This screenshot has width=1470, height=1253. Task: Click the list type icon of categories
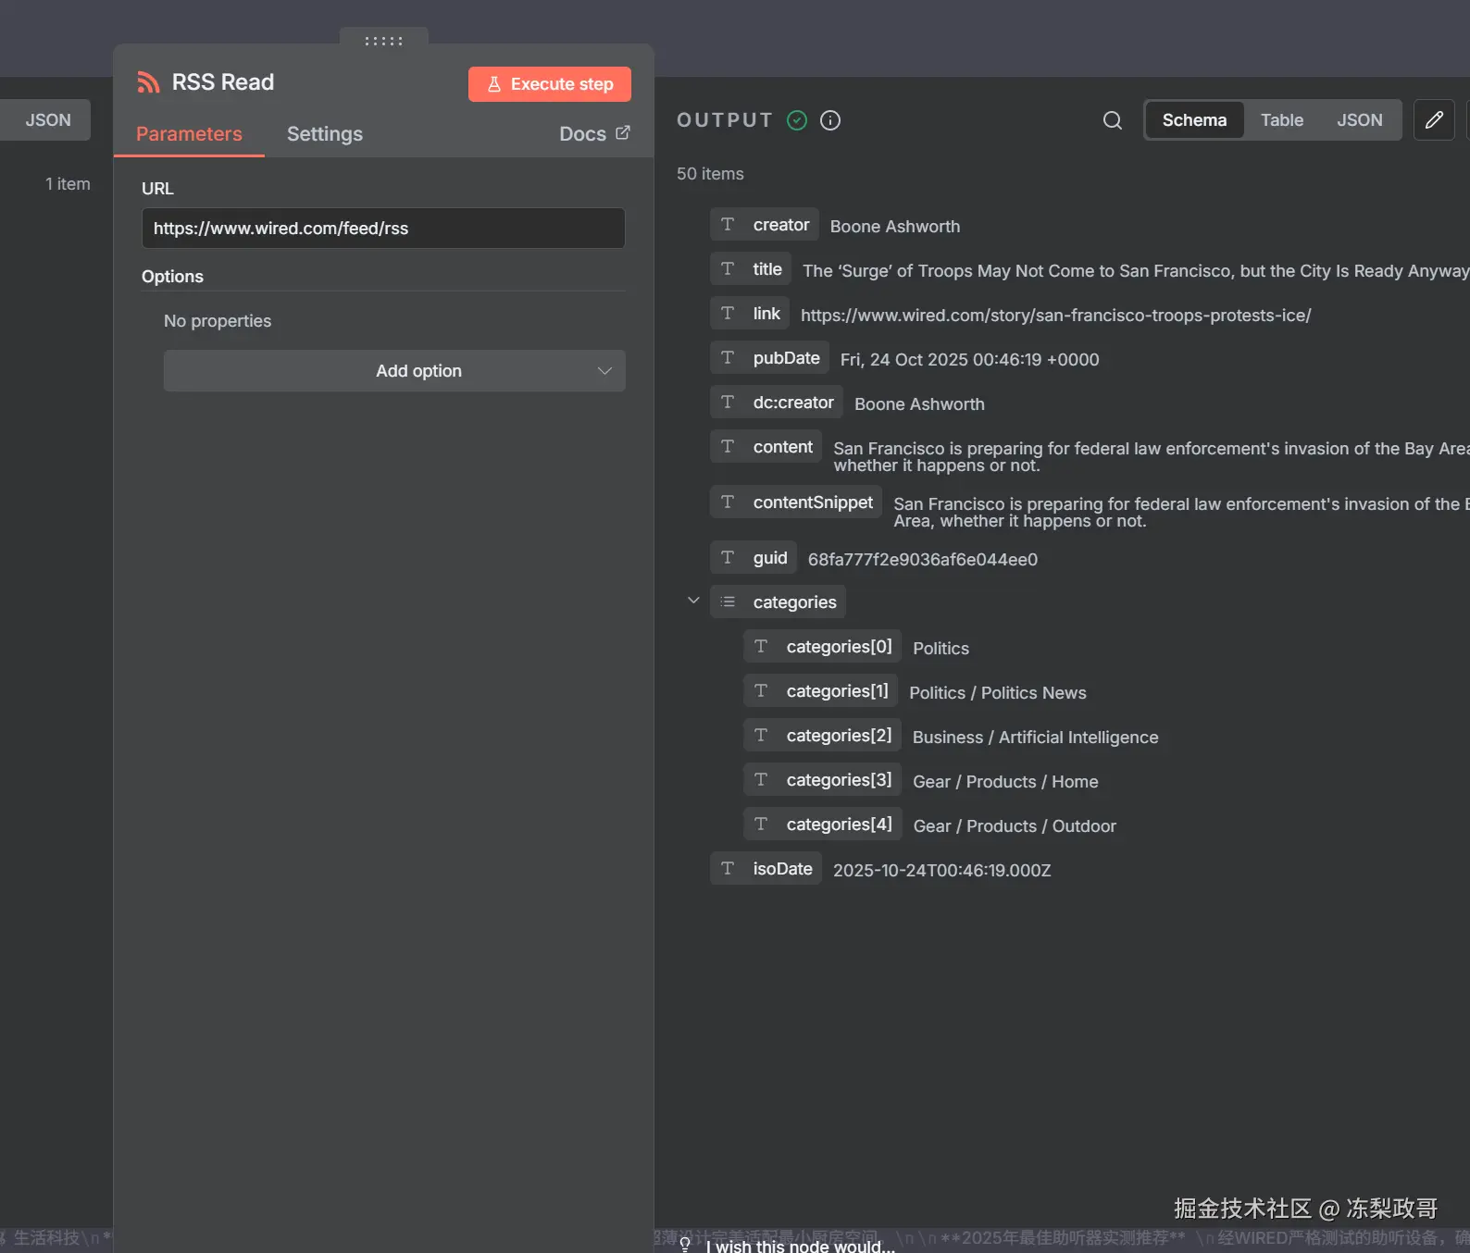(x=728, y=602)
